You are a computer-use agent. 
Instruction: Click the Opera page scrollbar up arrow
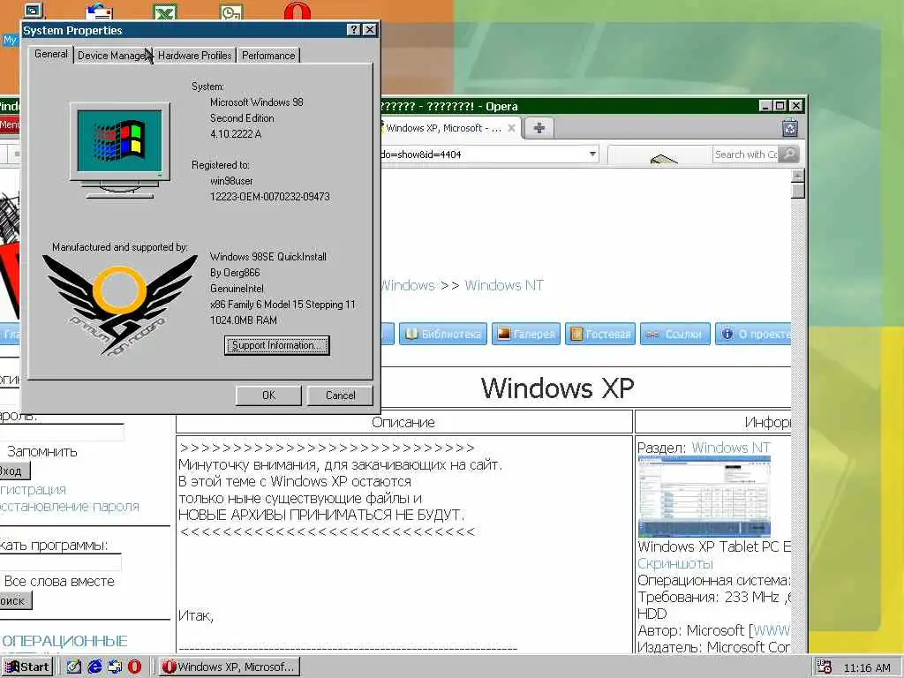pyautogui.click(x=798, y=176)
